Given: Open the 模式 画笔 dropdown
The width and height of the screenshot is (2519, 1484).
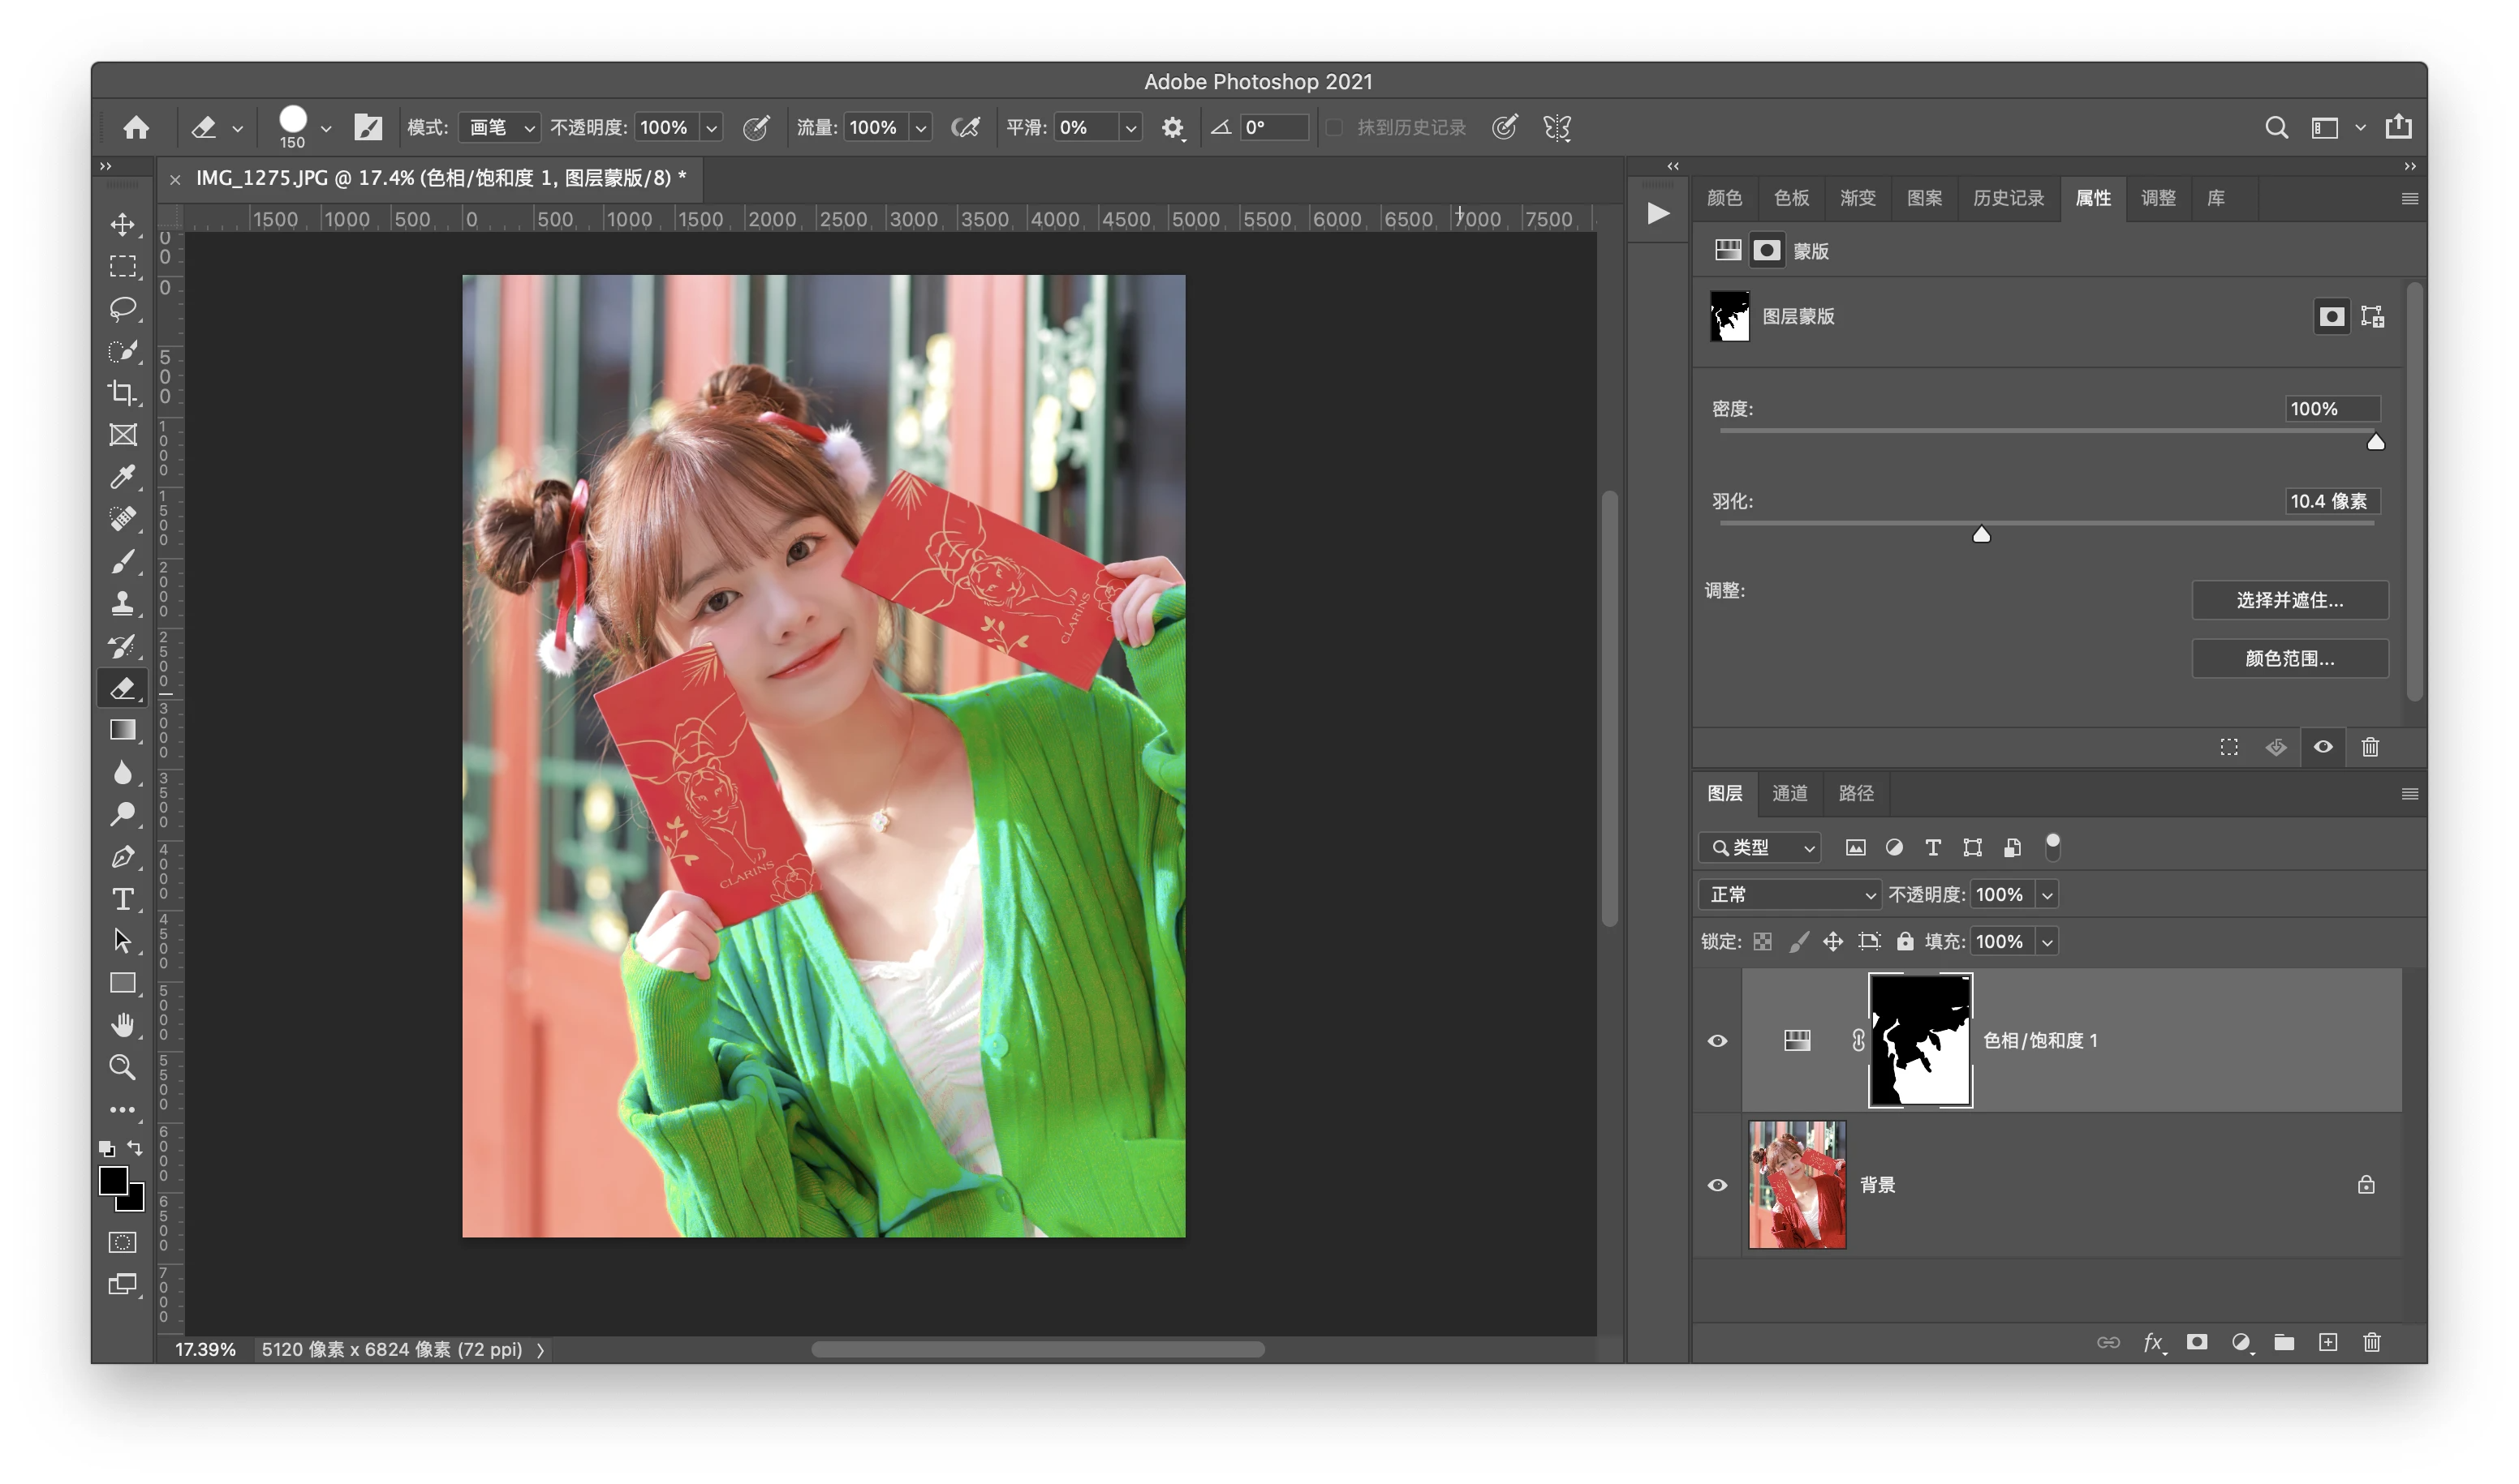Looking at the screenshot, I should coord(502,127).
